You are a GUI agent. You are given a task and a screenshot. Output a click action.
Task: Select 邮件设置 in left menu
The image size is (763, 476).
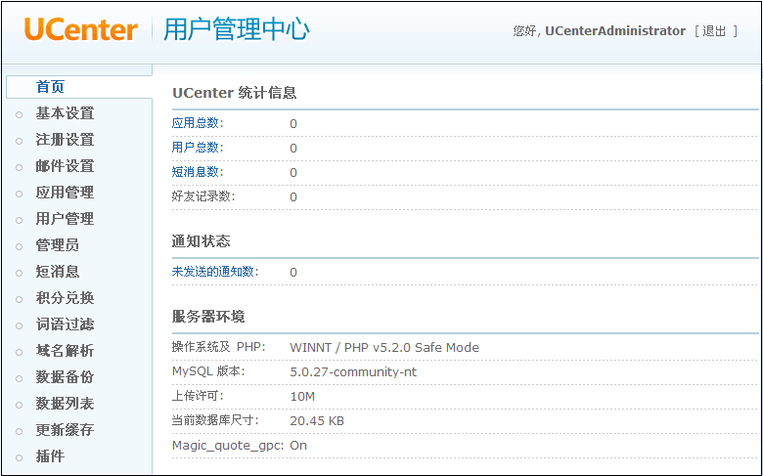click(x=65, y=166)
